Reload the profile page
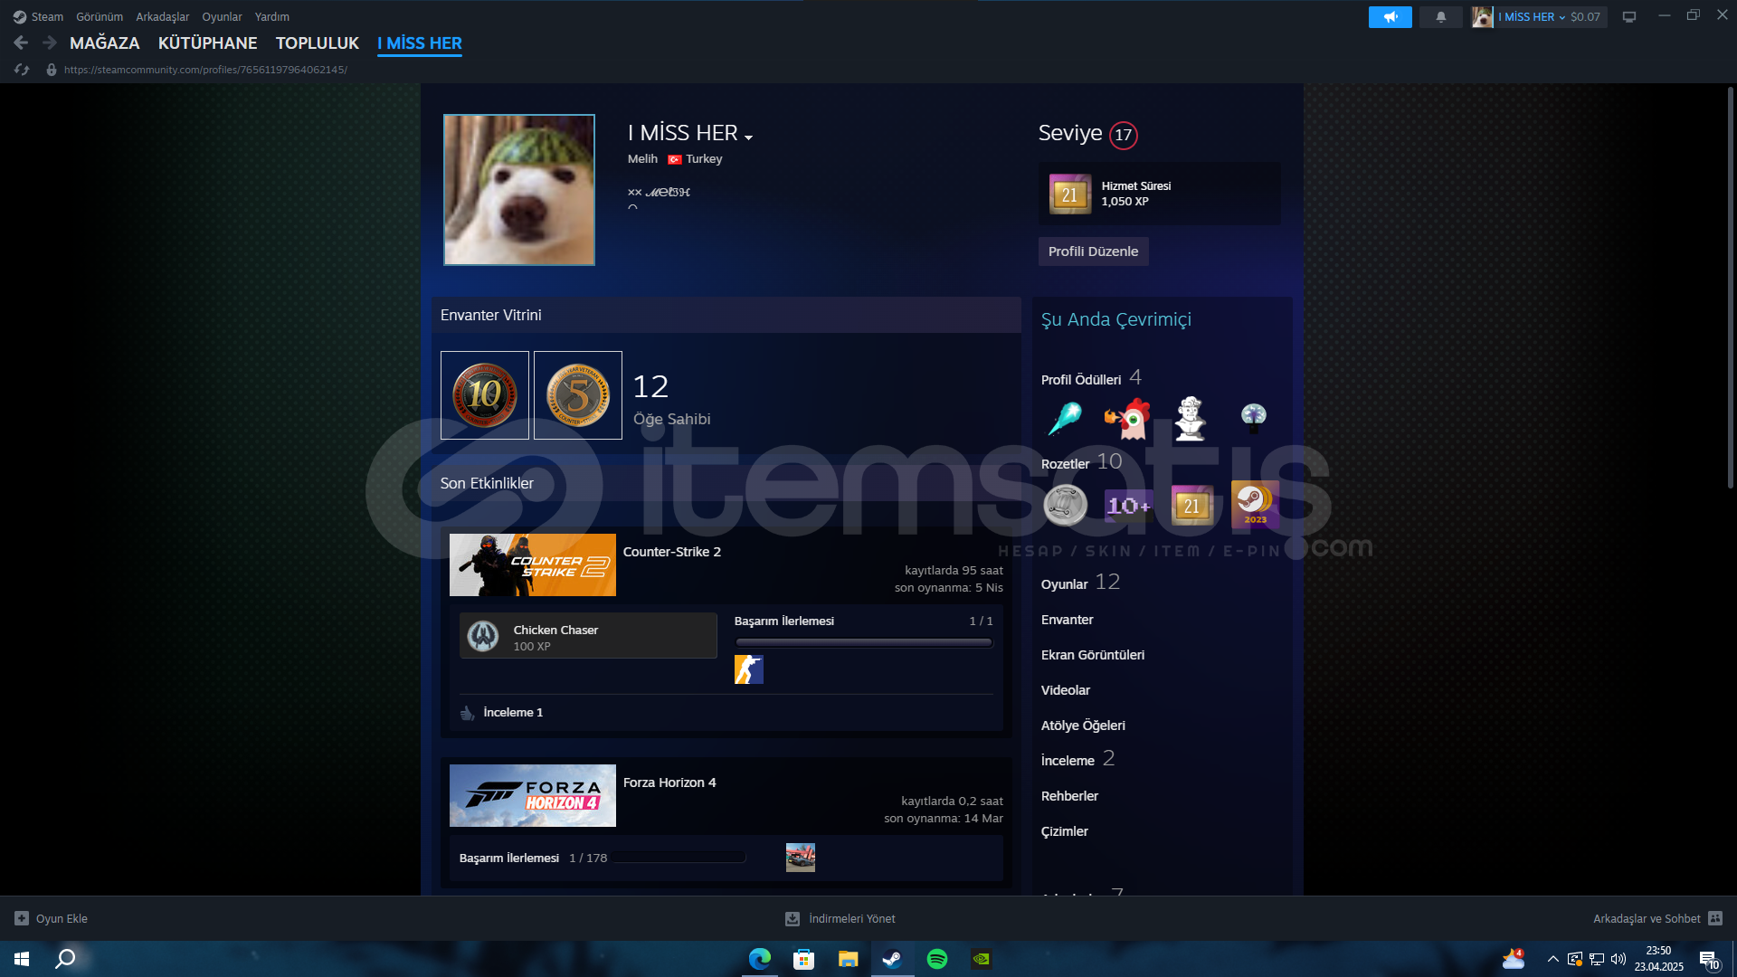Viewport: 1737px width, 977px height. click(23, 70)
